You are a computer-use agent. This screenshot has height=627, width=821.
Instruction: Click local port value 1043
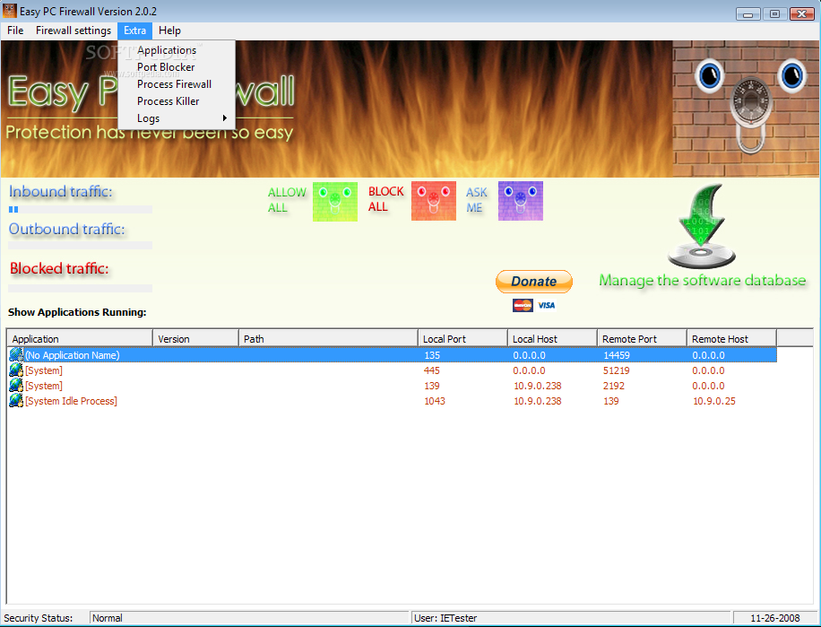point(435,401)
